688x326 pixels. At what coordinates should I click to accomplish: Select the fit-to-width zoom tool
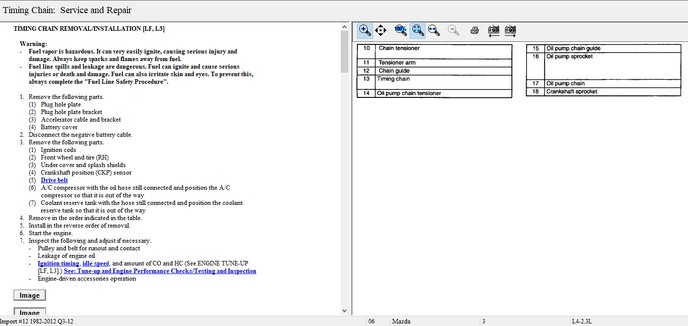click(434, 30)
